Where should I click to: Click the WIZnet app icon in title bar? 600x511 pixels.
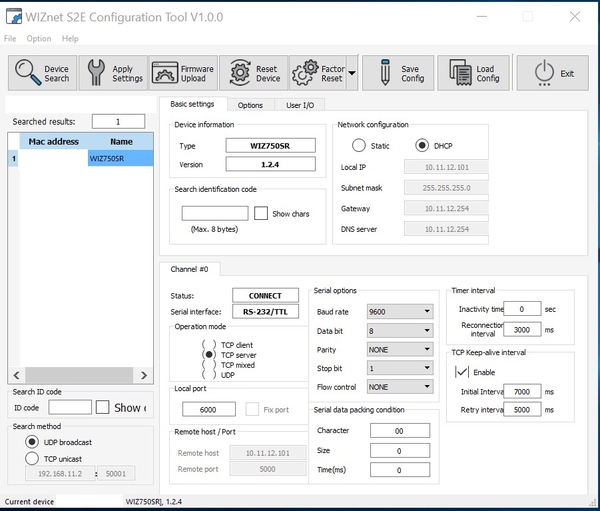(x=14, y=17)
